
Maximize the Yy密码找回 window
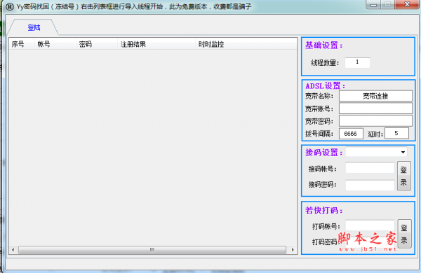(388, 5)
